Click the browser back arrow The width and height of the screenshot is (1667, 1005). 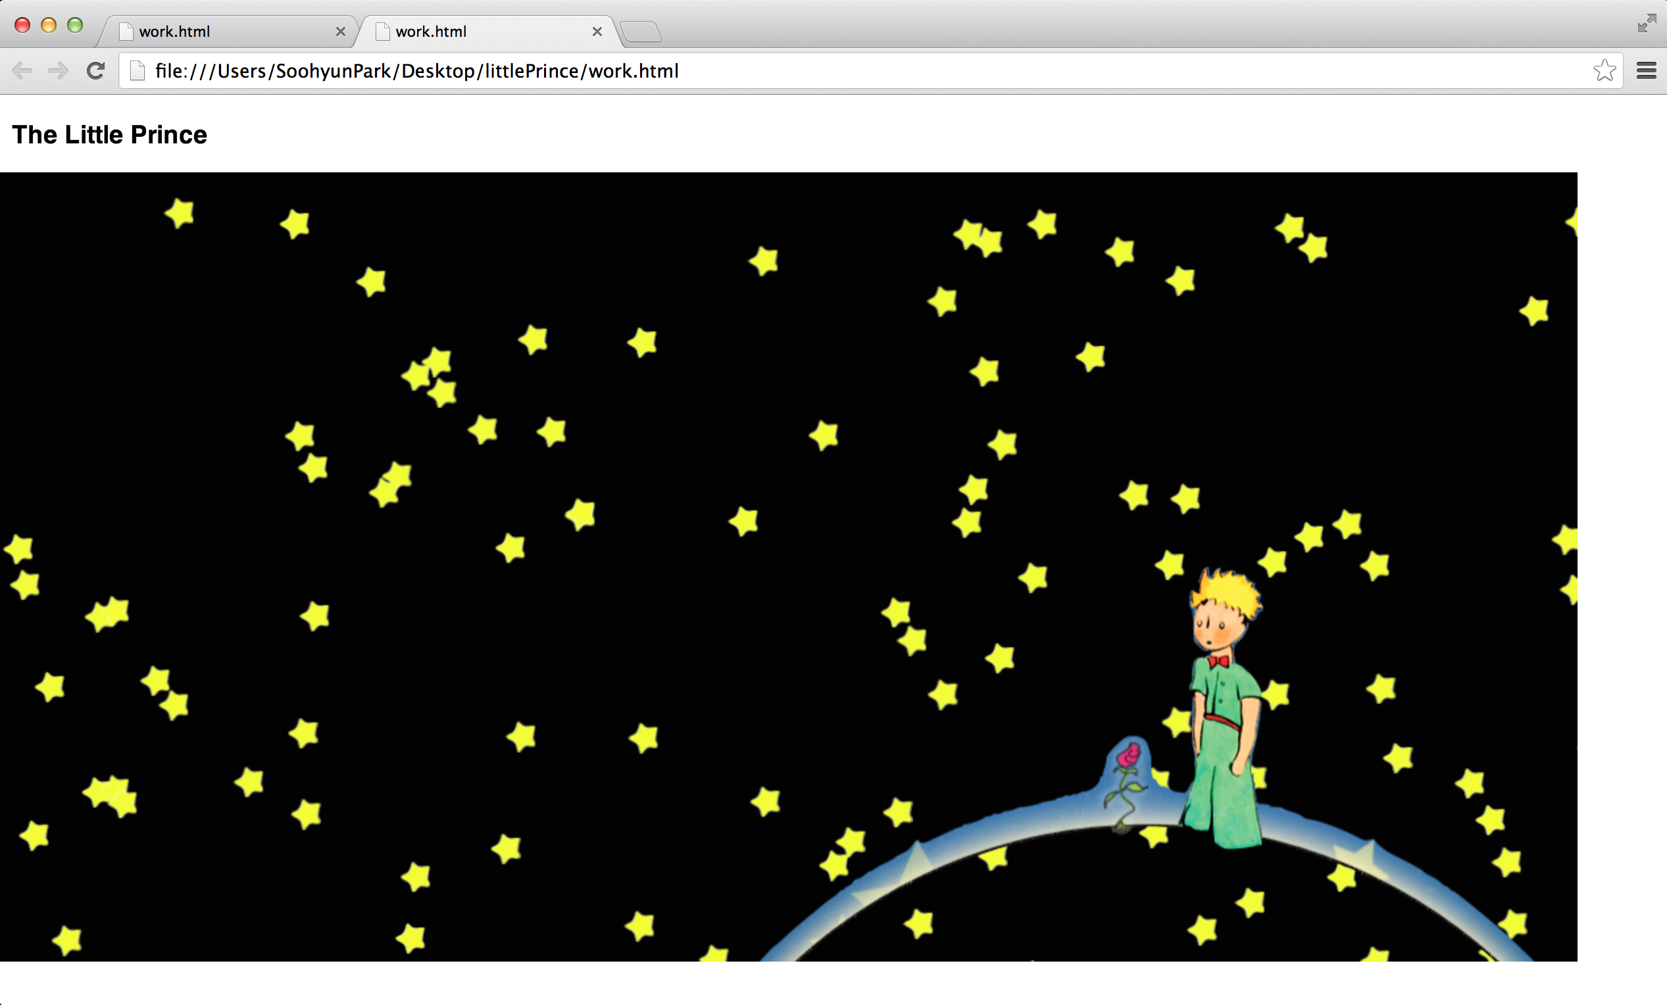(x=22, y=70)
